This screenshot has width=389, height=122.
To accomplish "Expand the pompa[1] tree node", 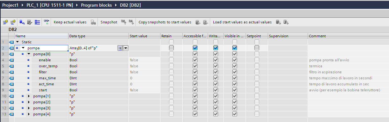I will click(29, 96).
